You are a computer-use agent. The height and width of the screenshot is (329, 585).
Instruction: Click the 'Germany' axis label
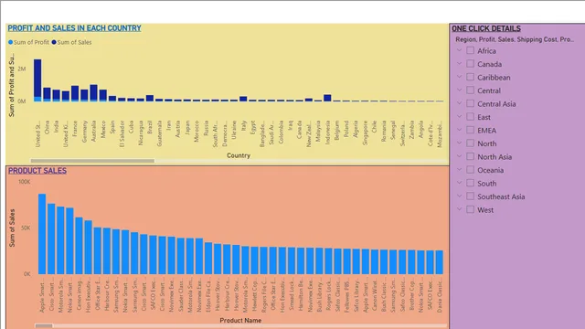(84, 131)
